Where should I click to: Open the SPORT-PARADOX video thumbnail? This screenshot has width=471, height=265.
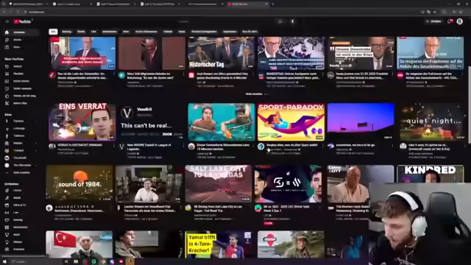(x=291, y=122)
